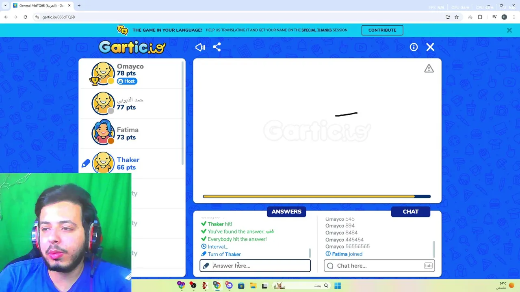Open site information icon in address bar
The image size is (520, 292).
coord(37,17)
